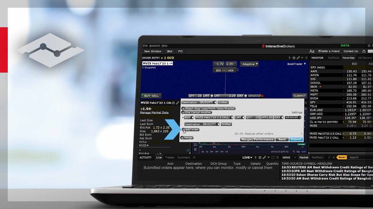The width and height of the screenshot is (373, 209).
Task: Open IBot from the toolbar
Action: tap(170, 51)
